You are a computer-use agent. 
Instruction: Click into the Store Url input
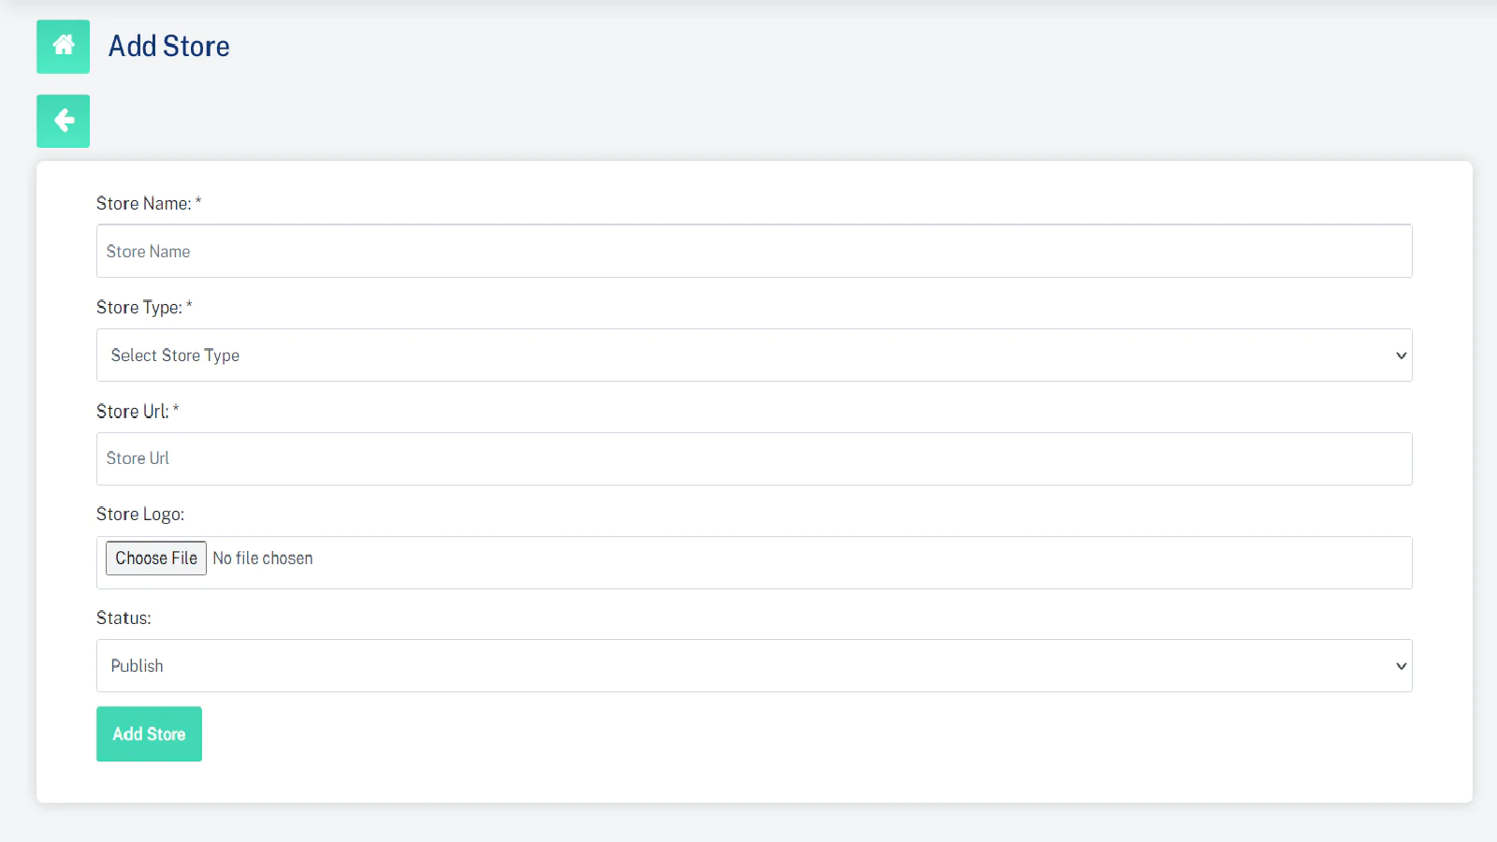point(753,458)
